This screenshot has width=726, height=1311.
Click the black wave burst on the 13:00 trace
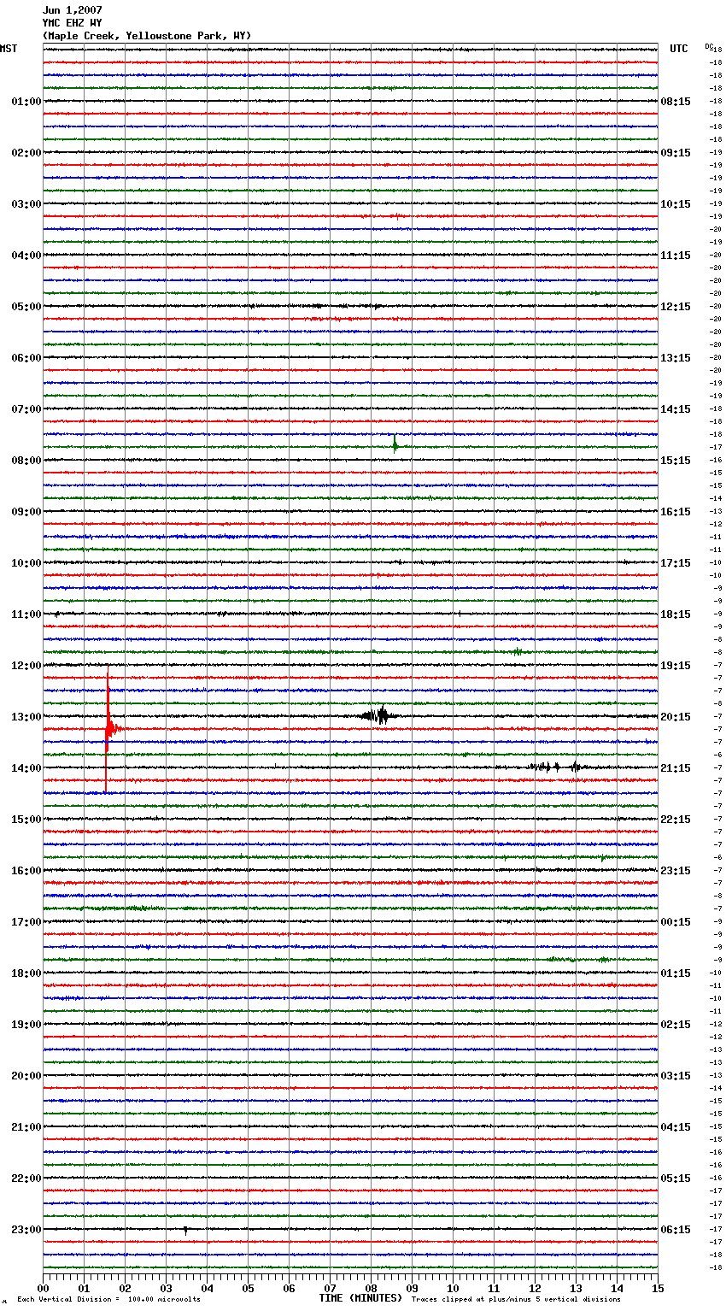tap(377, 715)
